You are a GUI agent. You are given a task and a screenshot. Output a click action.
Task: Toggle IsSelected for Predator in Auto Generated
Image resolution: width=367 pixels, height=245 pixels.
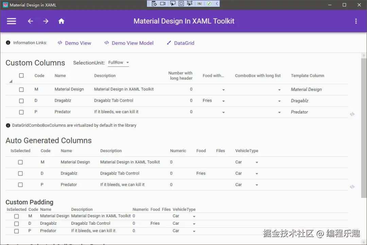[20, 185]
